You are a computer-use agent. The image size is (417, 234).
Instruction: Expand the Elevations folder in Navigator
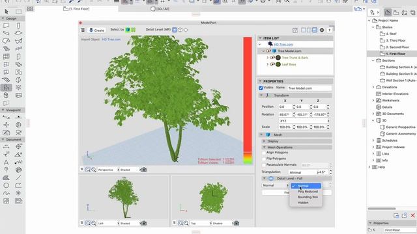tap(373, 87)
